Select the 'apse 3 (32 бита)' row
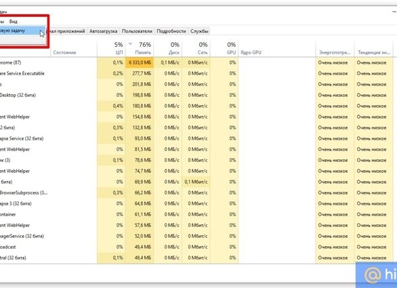Viewport: 397px width, 288px height. (196, 203)
